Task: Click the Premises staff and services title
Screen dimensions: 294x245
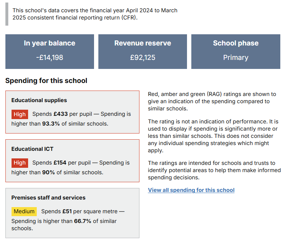Action: click(48, 198)
